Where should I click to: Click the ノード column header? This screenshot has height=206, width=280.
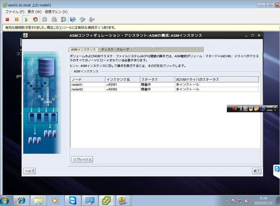[x=88, y=80]
